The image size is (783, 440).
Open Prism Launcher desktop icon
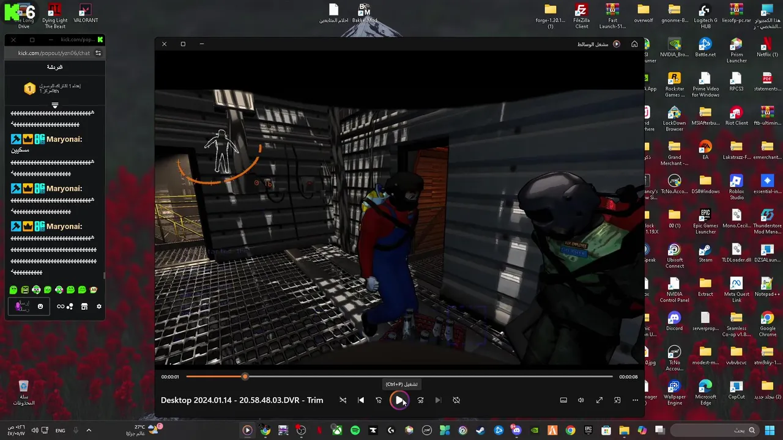coord(737,50)
